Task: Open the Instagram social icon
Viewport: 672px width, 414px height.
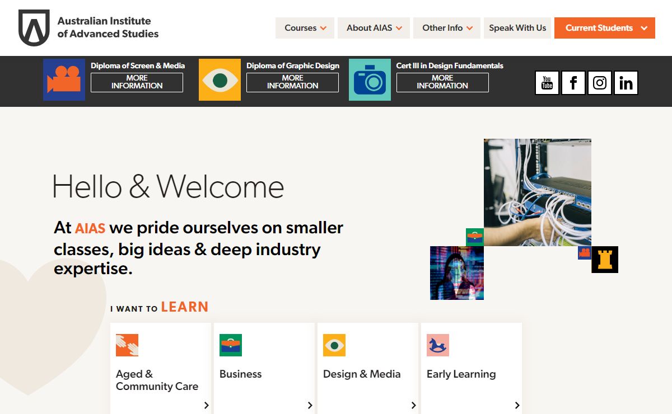Action: 600,83
